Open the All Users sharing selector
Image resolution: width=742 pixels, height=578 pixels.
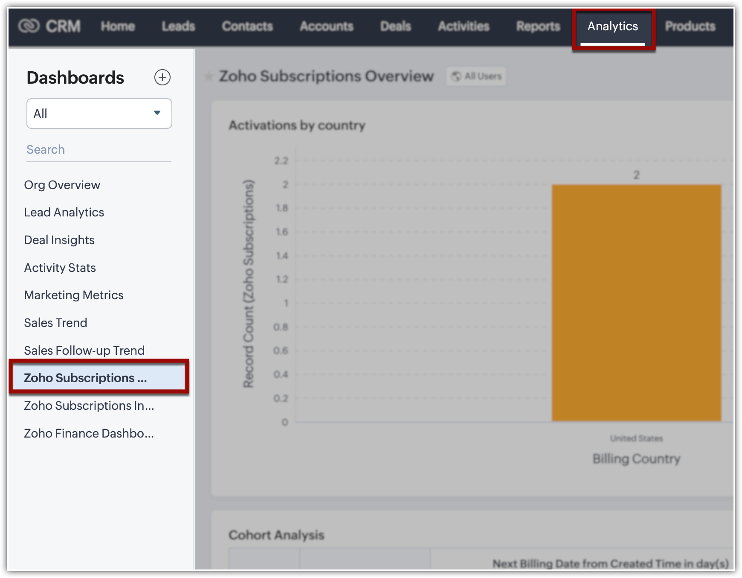pos(476,76)
